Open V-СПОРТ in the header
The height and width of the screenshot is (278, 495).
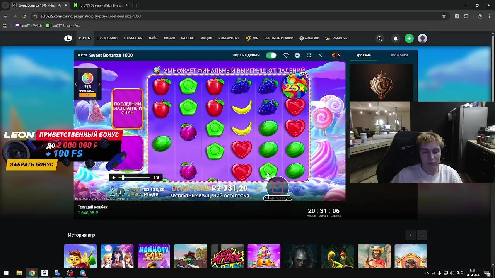tap(188, 38)
